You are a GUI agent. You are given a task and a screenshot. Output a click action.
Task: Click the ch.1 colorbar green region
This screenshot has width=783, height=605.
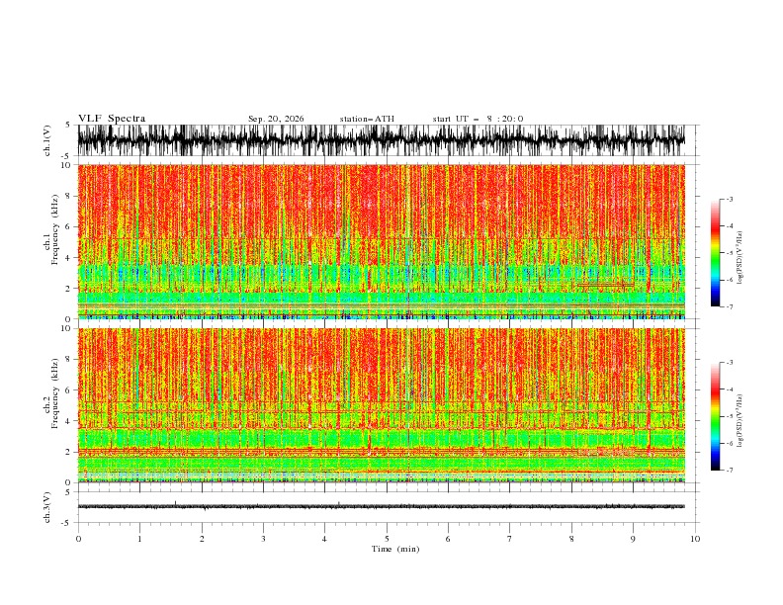(715, 260)
